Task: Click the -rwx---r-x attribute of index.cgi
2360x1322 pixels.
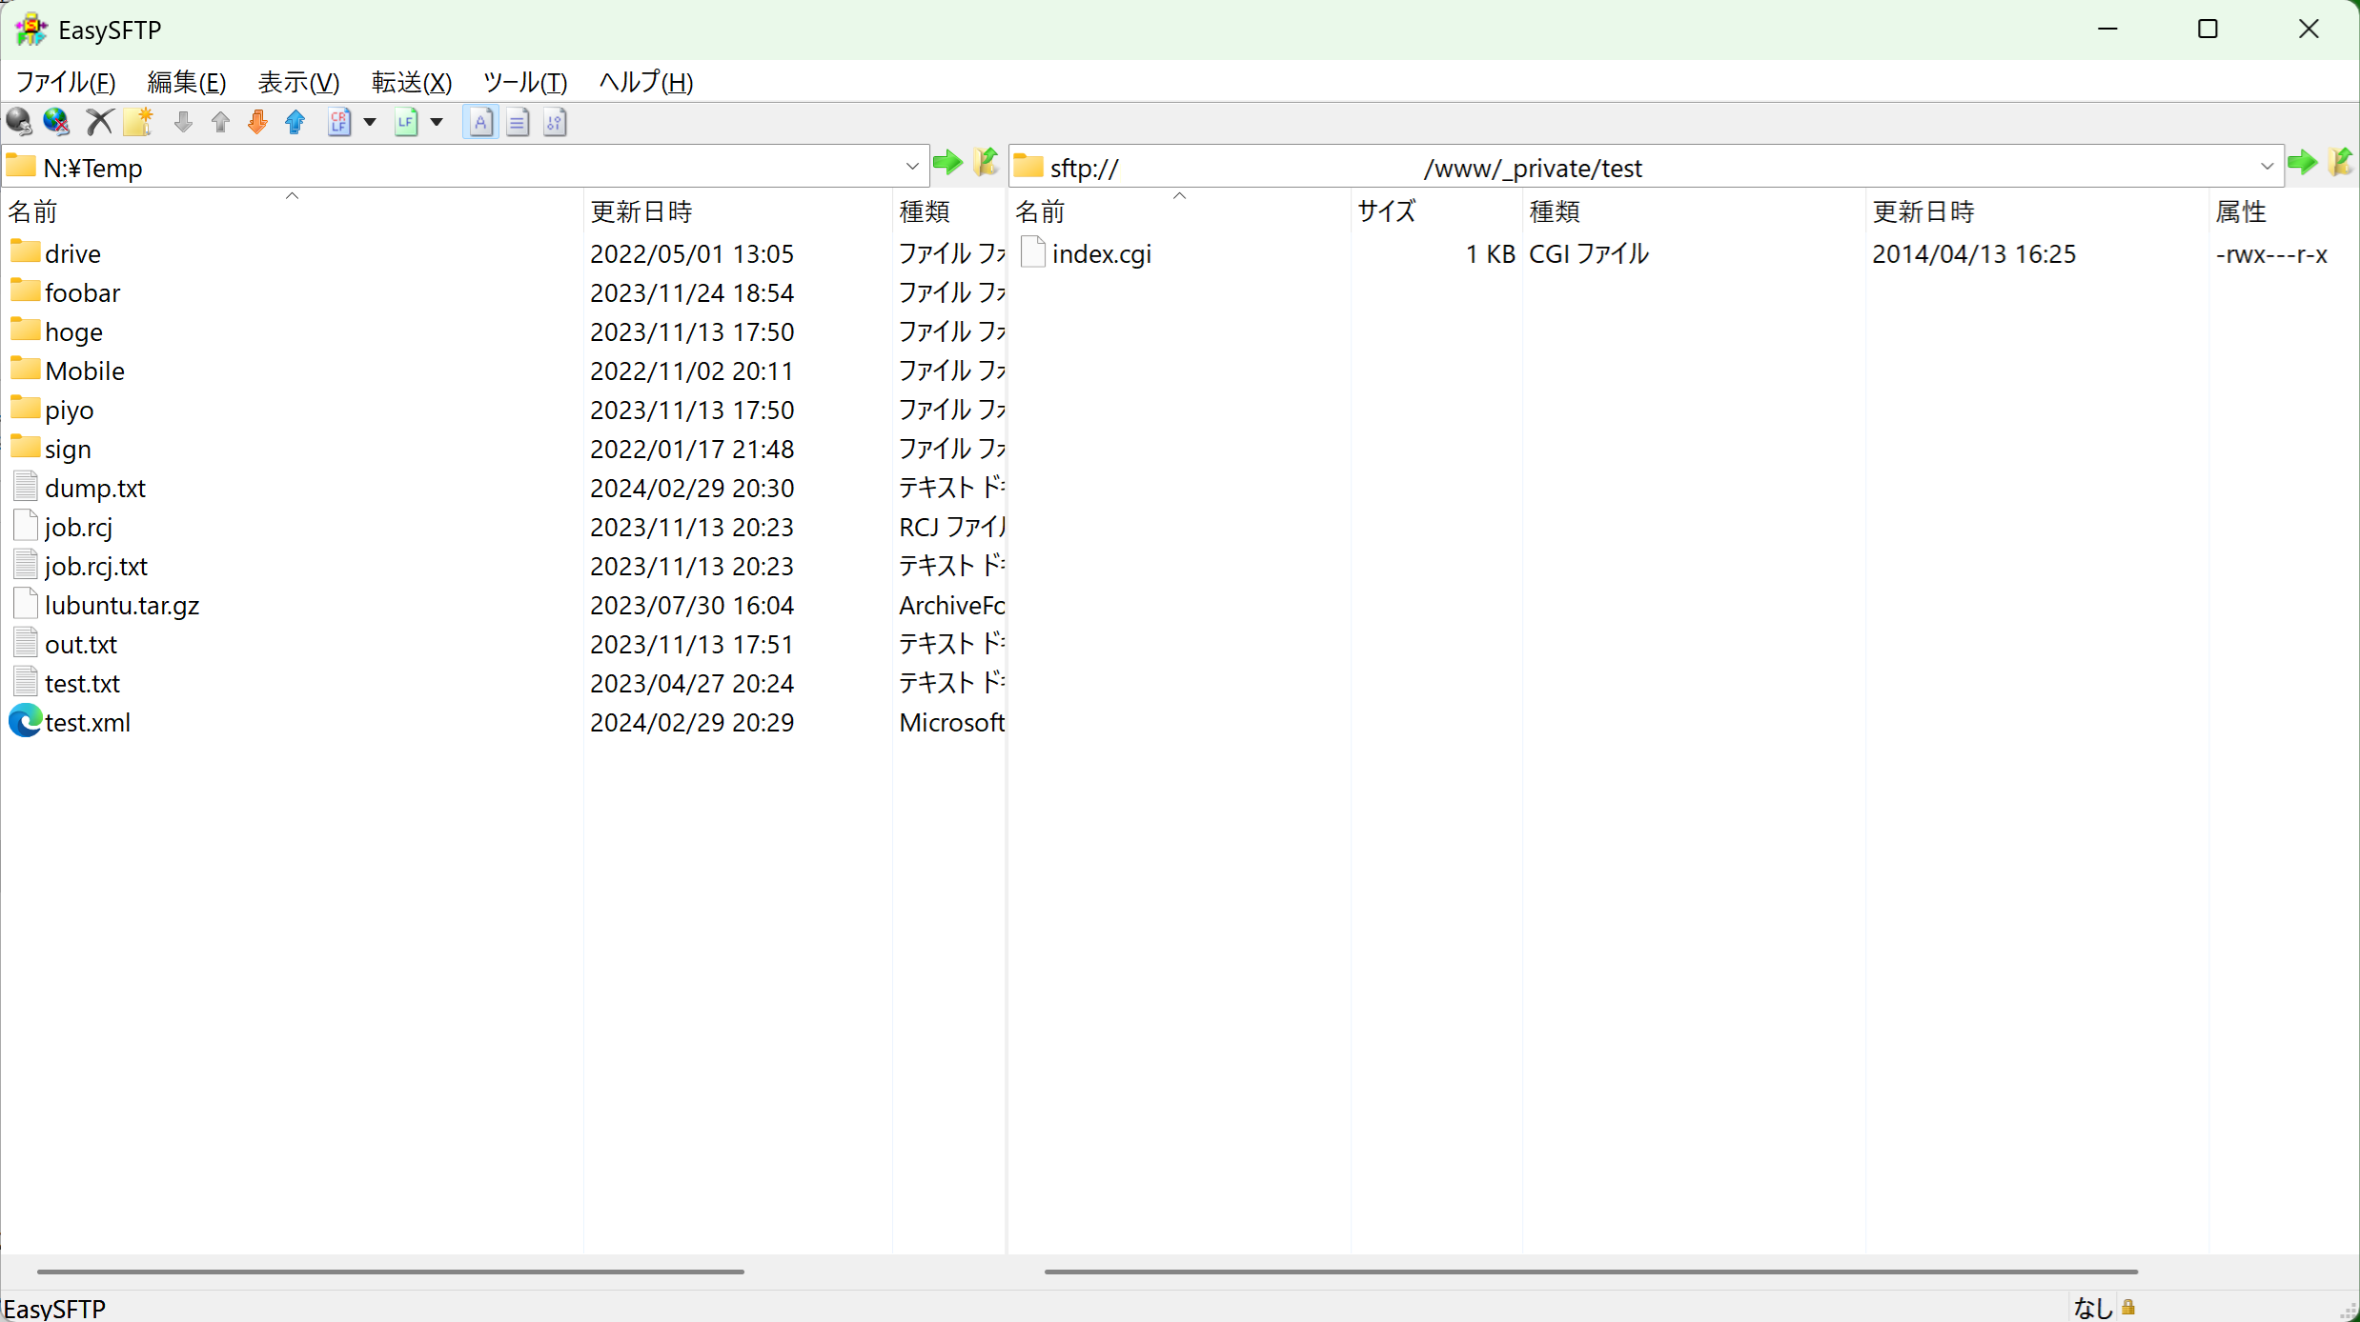Action: (x=2271, y=254)
